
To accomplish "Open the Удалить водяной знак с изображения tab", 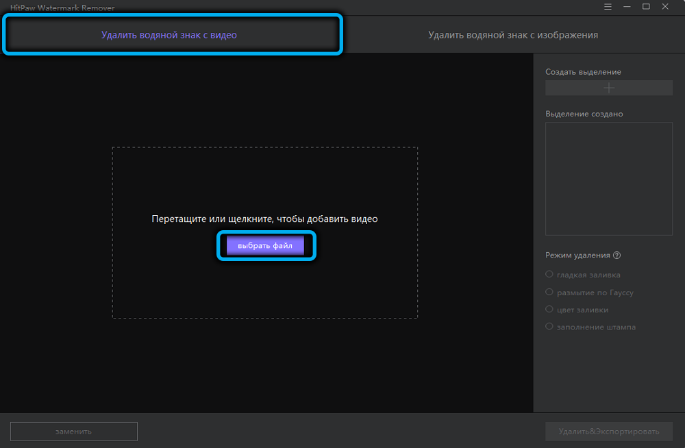I will (x=512, y=34).
